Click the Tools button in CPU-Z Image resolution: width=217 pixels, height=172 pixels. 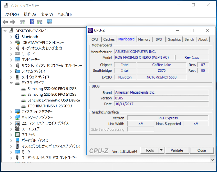[x=149, y=150]
